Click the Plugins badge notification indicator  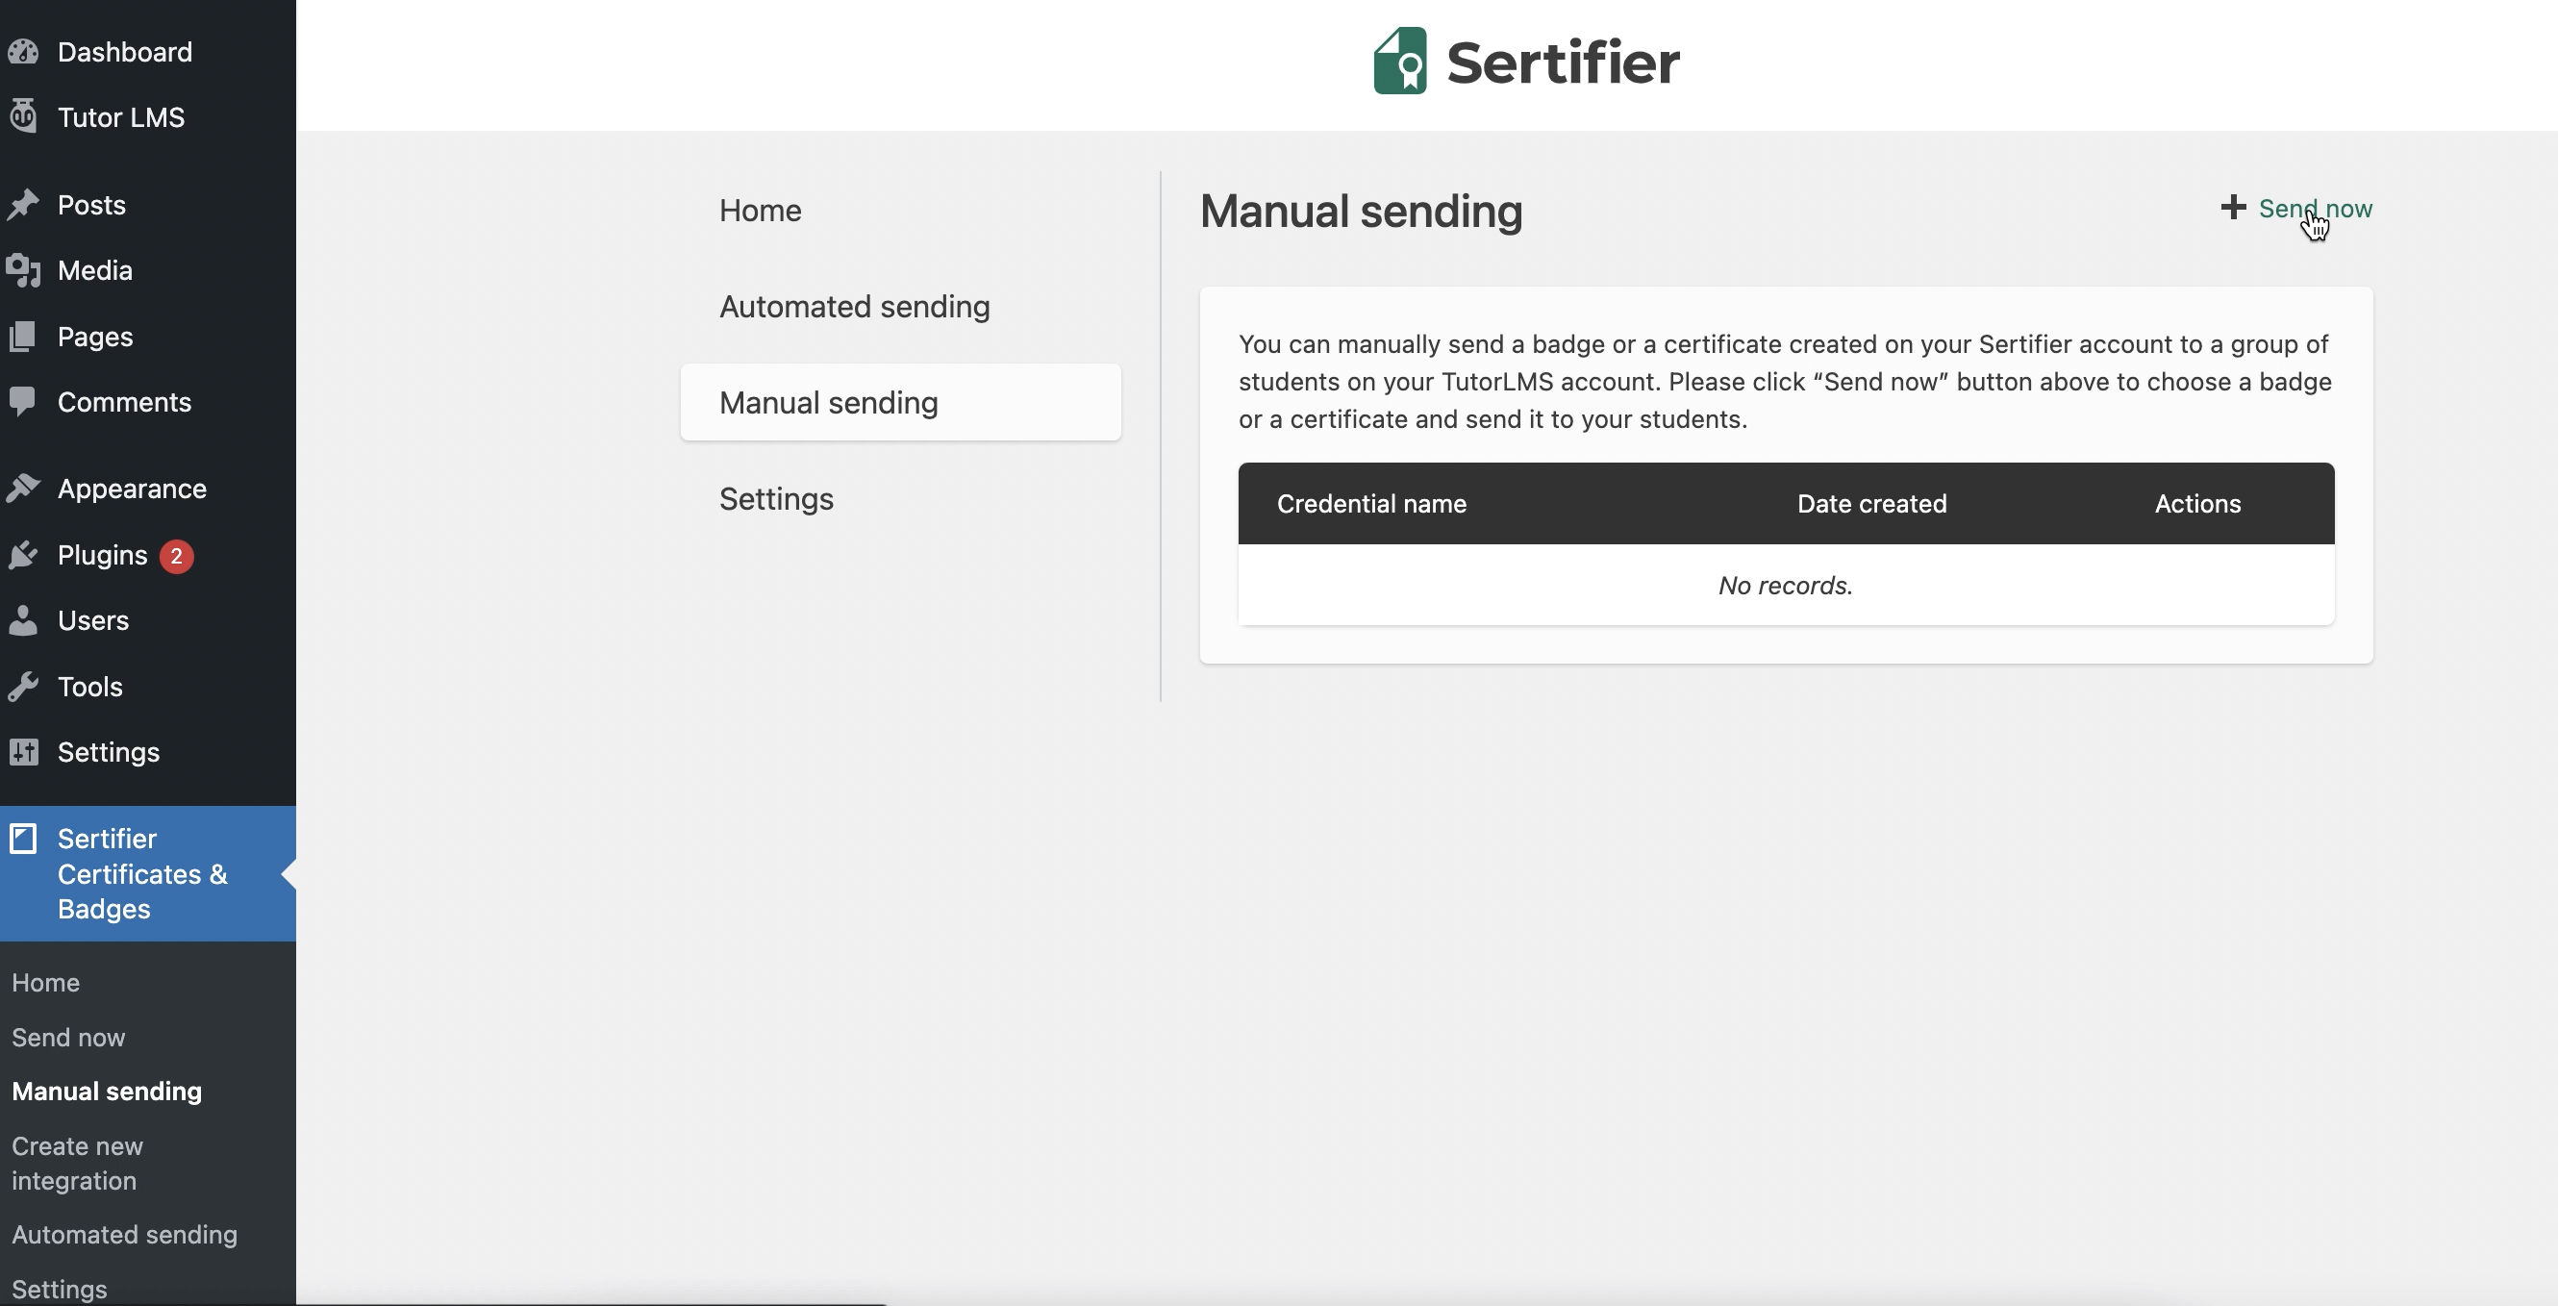pos(175,553)
